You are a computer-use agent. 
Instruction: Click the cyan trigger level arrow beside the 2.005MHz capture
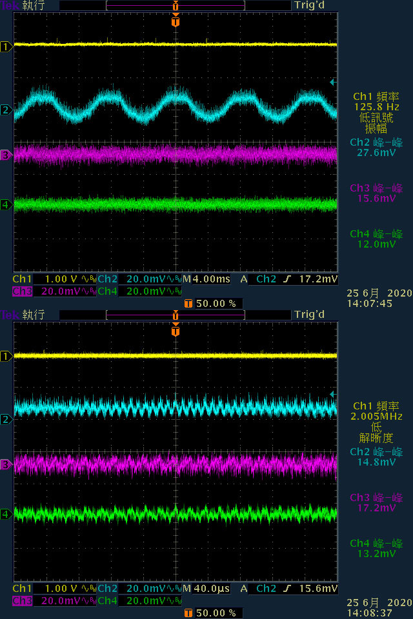click(x=333, y=394)
